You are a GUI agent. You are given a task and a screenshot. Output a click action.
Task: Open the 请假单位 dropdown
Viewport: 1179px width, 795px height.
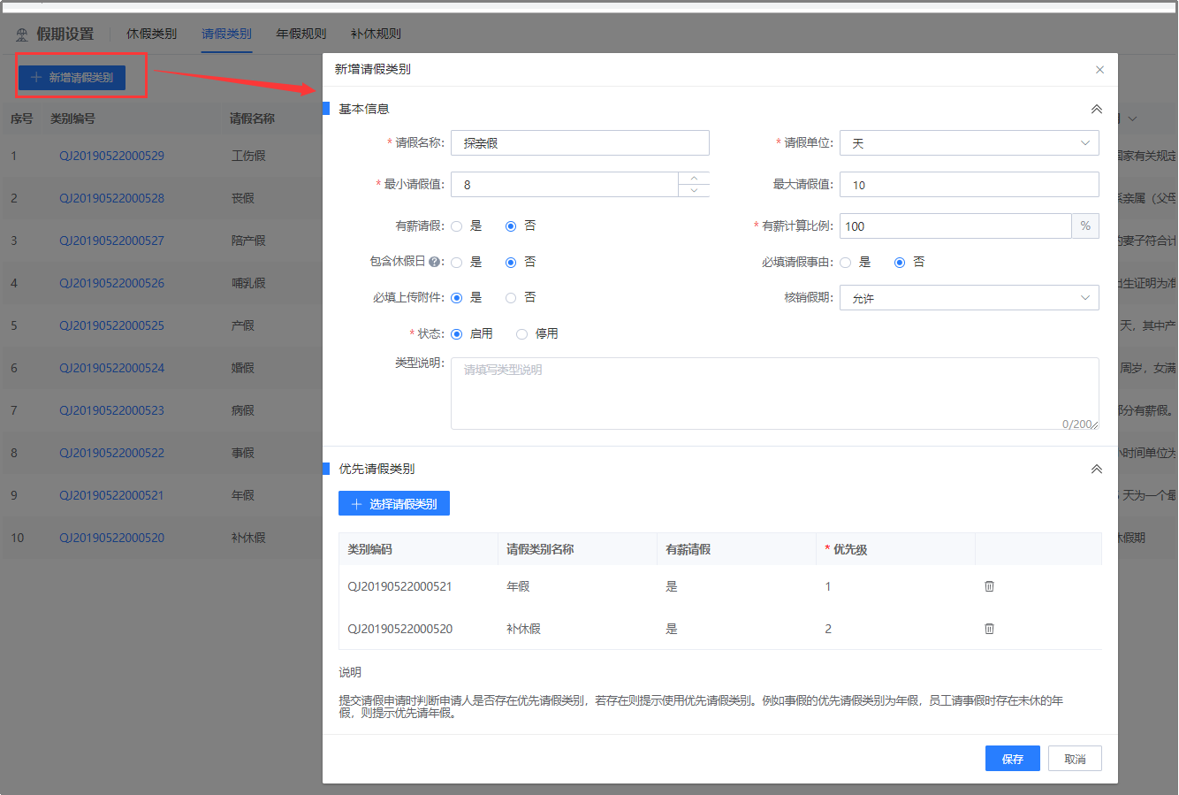[x=969, y=143]
